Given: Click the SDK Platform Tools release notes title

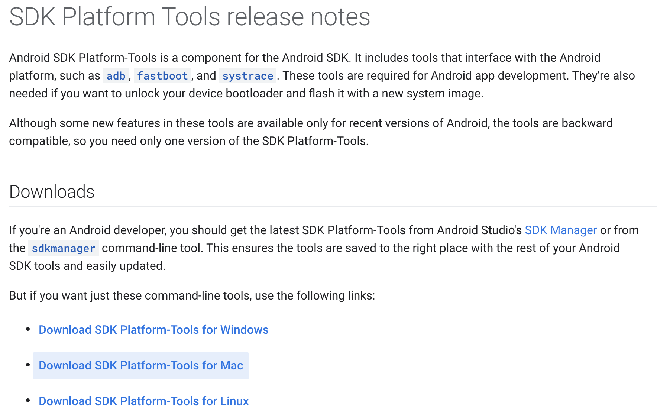Looking at the screenshot, I should pos(190,17).
